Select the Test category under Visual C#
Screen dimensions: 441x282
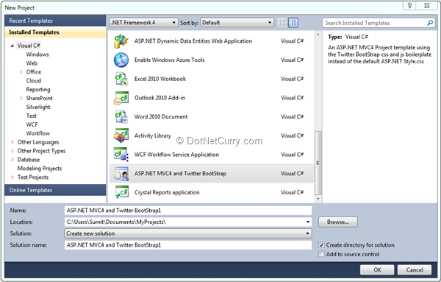coord(31,116)
